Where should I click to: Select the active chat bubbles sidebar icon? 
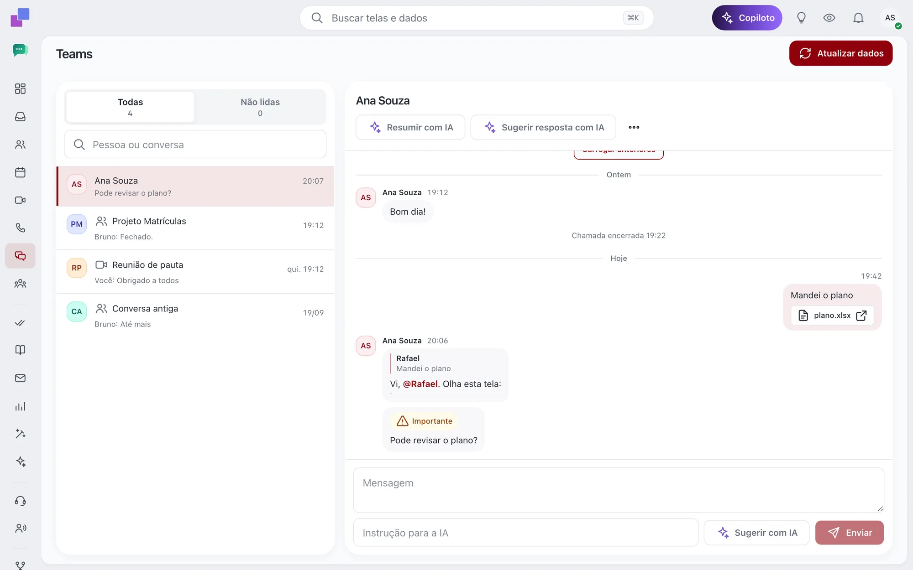click(x=20, y=256)
